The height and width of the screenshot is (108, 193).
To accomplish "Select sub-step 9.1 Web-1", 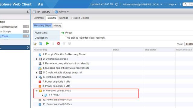I will (55, 95).
